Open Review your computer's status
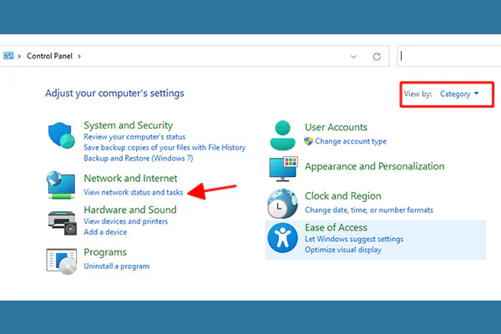Image resolution: width=501 pixels, height=334 pixels. click(134, 137)
